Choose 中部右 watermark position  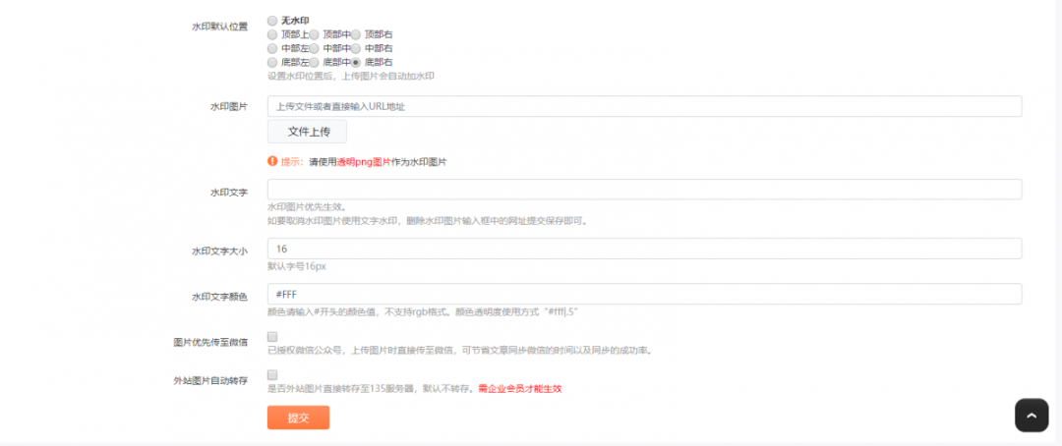(356, 49)
